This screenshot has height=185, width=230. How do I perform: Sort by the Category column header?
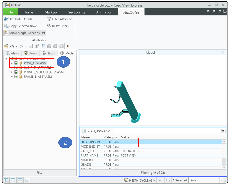[111, 137]
